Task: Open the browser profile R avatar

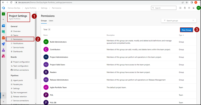Action: (x=196, y=2)
